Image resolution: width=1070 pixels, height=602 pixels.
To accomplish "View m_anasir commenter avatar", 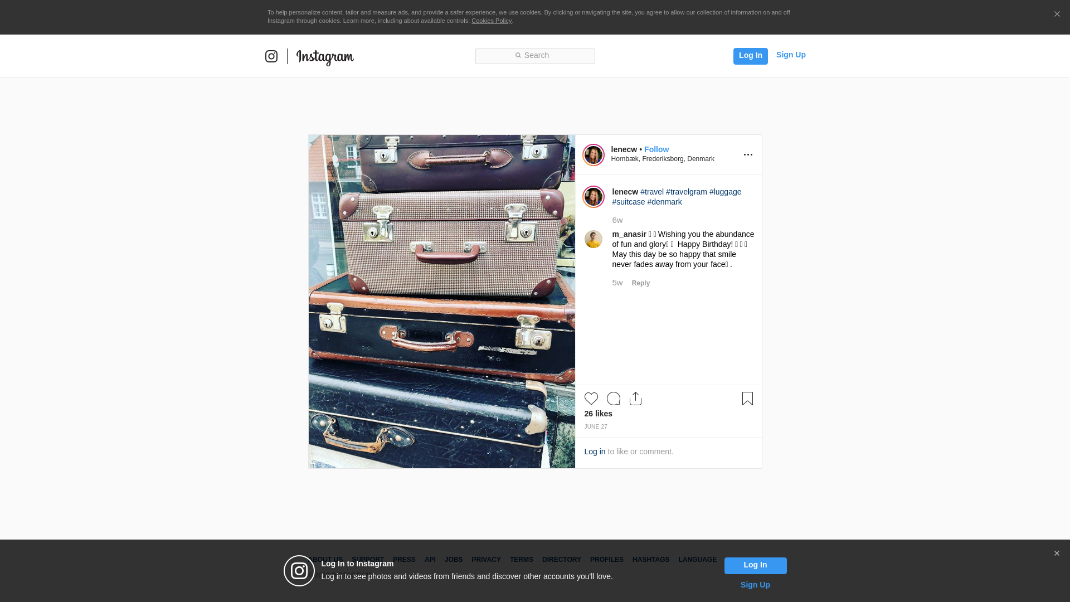I will coord(594,239).
